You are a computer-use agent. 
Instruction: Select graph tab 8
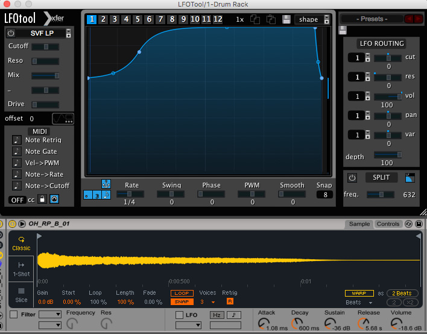[172, 19]
